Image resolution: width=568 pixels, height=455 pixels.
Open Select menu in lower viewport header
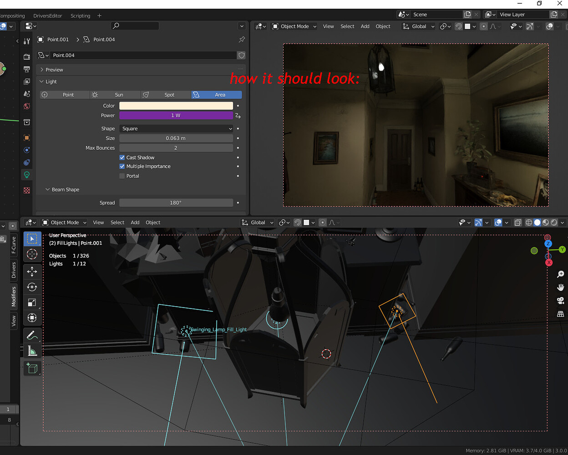tap(117, 222)
